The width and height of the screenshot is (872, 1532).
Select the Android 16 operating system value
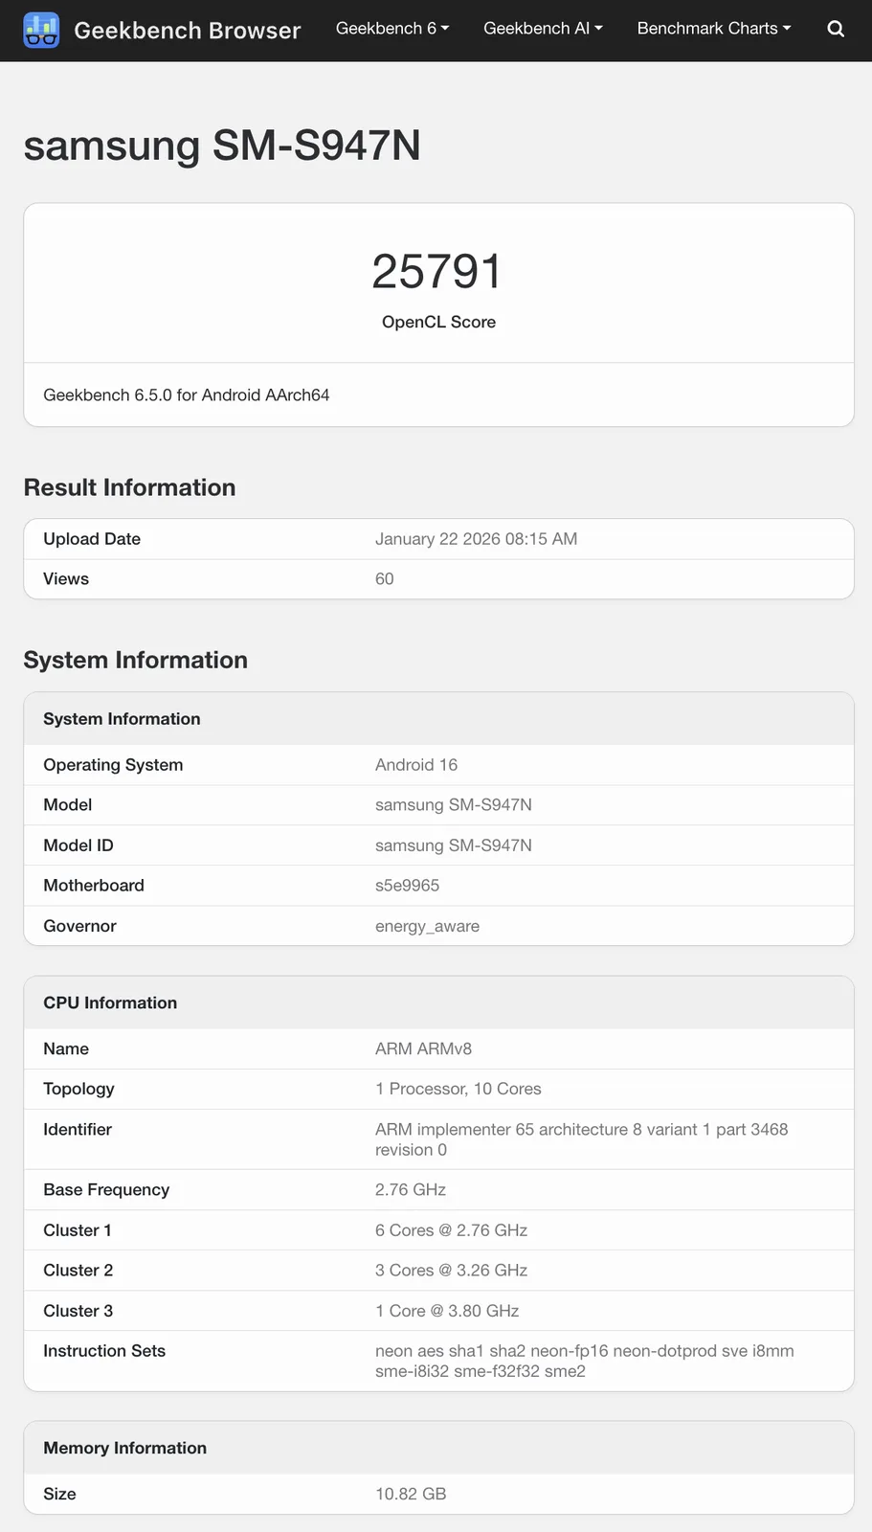416,765
